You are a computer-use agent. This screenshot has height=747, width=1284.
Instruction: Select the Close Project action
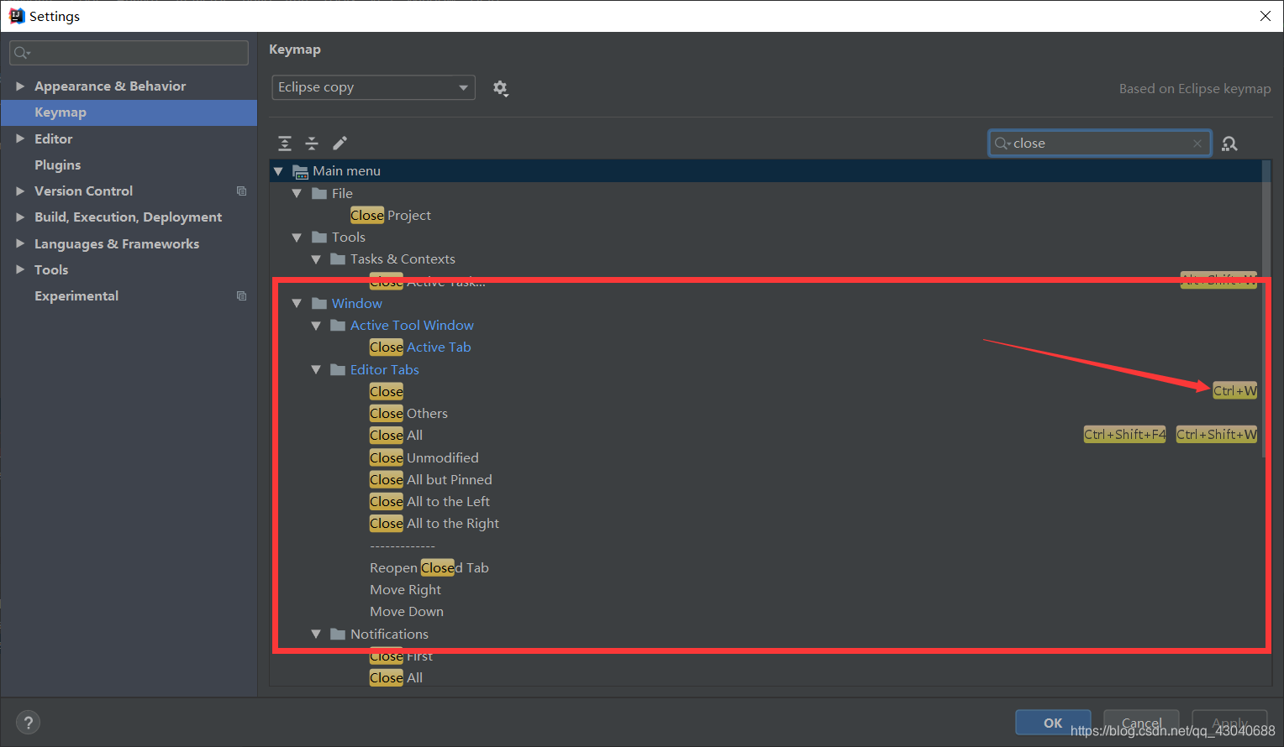click(x=391, y=216)
